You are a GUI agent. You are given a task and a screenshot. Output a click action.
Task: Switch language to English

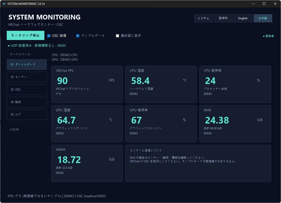[x=243, y=18]
